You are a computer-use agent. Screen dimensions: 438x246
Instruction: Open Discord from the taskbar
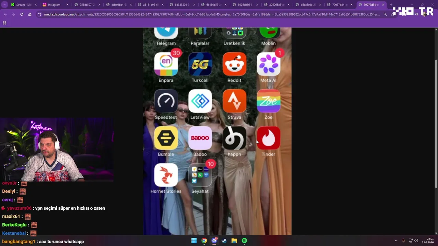pyautogui.click(x=214, y=241)
